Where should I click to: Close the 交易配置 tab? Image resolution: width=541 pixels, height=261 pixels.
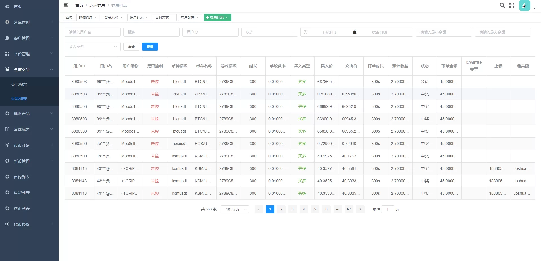pyautogui.click(x=198, y=17)
